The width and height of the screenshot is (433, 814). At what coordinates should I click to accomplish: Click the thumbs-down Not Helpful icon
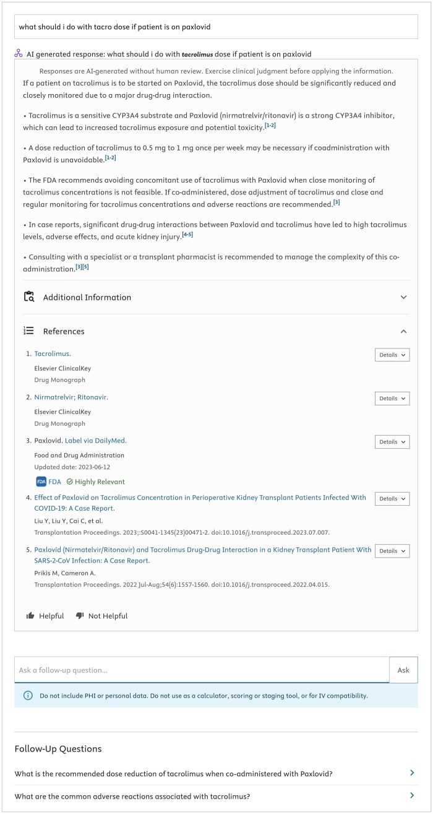pos(80,616)
